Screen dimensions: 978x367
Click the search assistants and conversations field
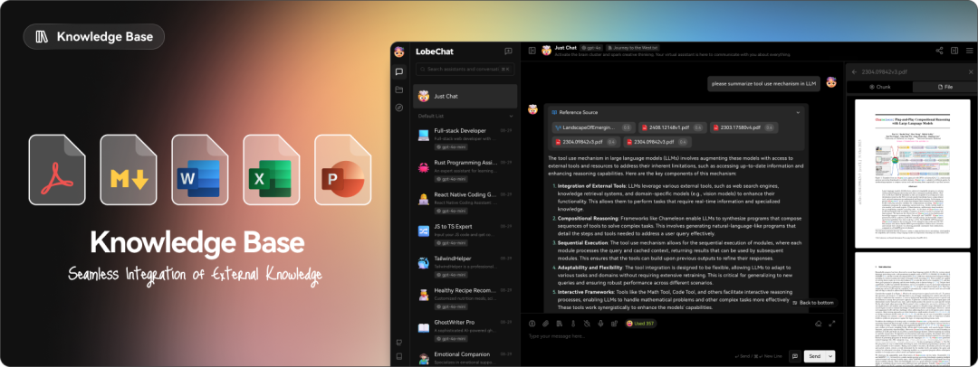pyautogui.click(x=465, y=70)
